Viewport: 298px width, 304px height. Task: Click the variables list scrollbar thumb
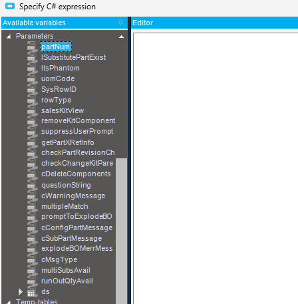click(x=121, y=231)
